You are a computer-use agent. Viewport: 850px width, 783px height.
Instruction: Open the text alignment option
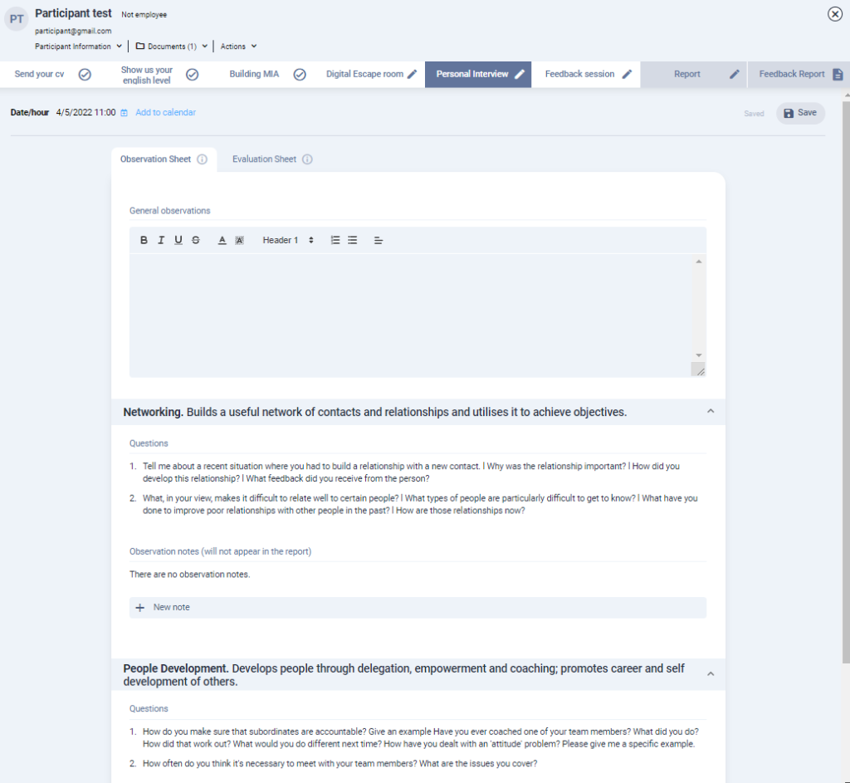(379, 240)
